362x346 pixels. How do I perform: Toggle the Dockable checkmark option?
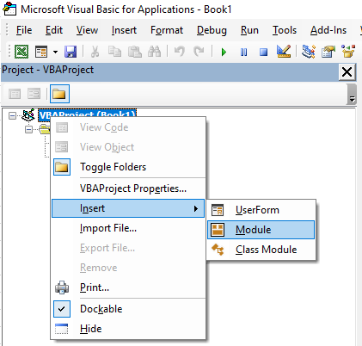(128, 309)
